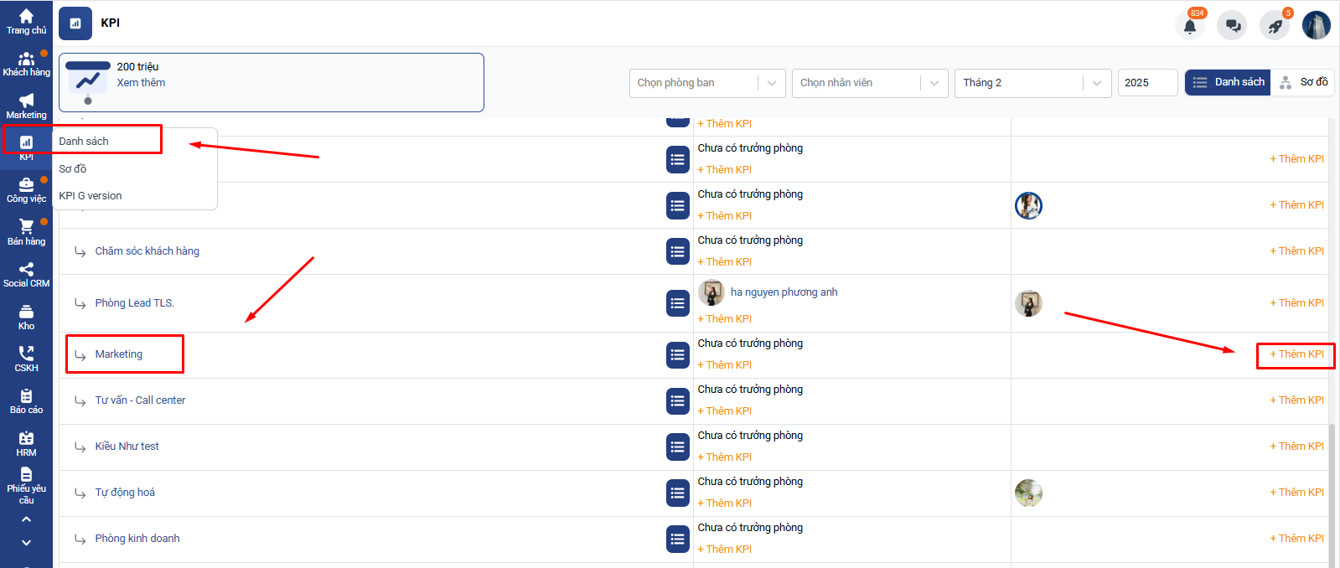Switch to Sơ đồ view toggle
The height and width of the screenshot is (568, 1340).
pyautogui.click(x=1302, y=82)
